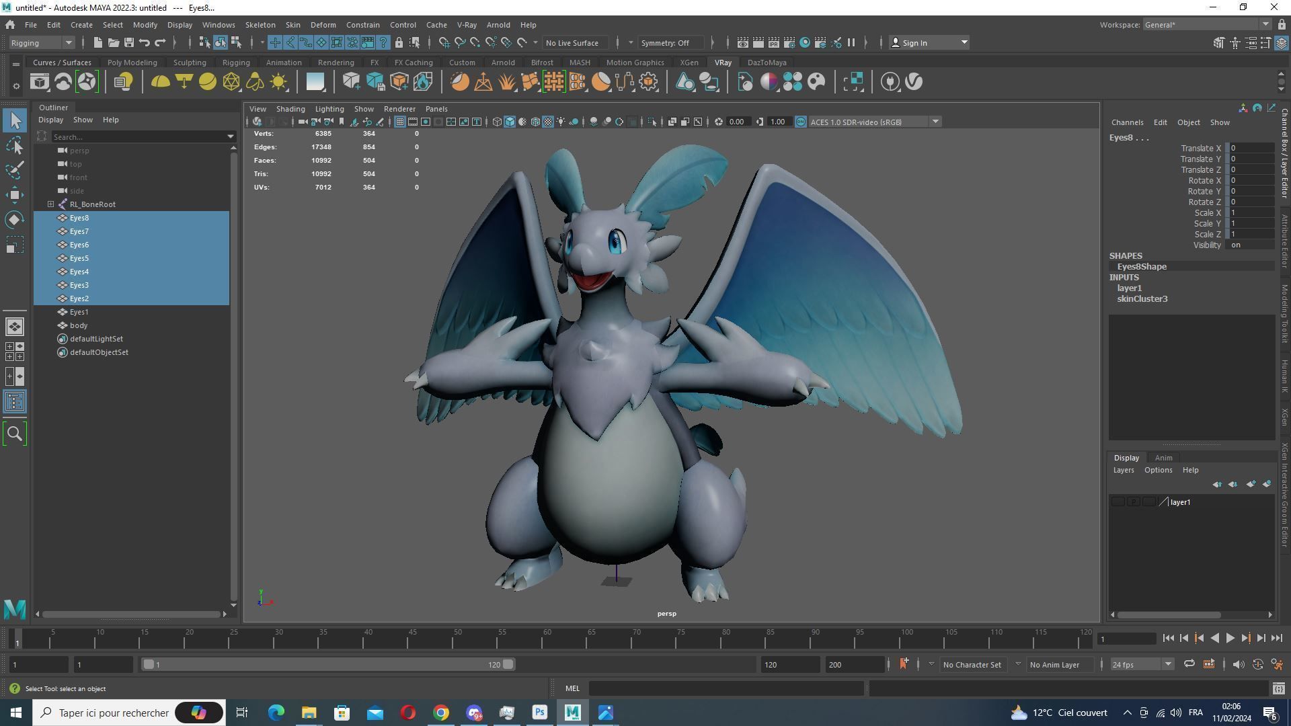Activate the Scale tool

click(15, 245)
